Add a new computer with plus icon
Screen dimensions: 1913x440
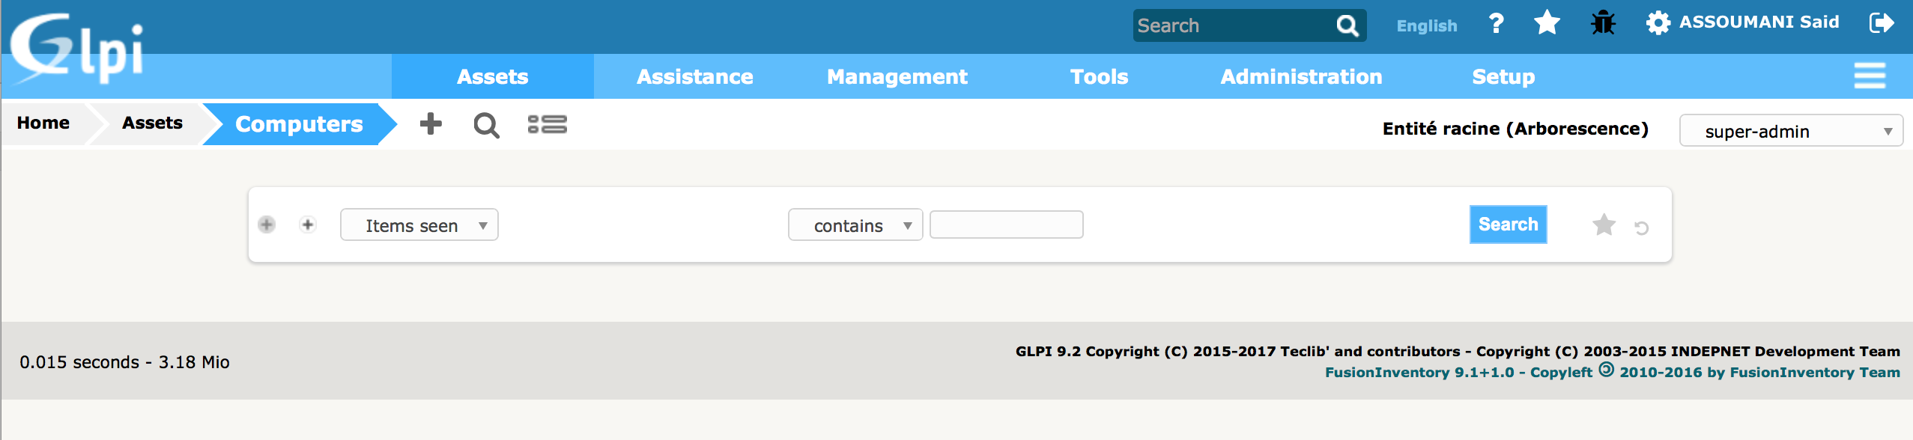pos(431,124)
